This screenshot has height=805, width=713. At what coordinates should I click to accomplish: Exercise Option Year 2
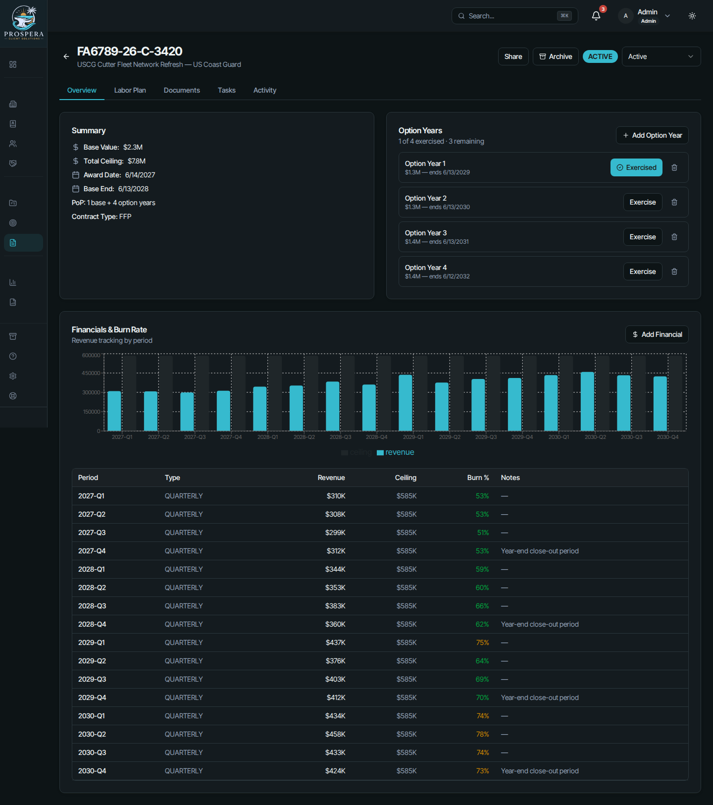click(x=643, y=202)
